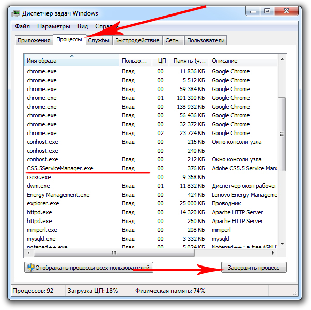Open the Вид menu

click(x=83, y=26)
